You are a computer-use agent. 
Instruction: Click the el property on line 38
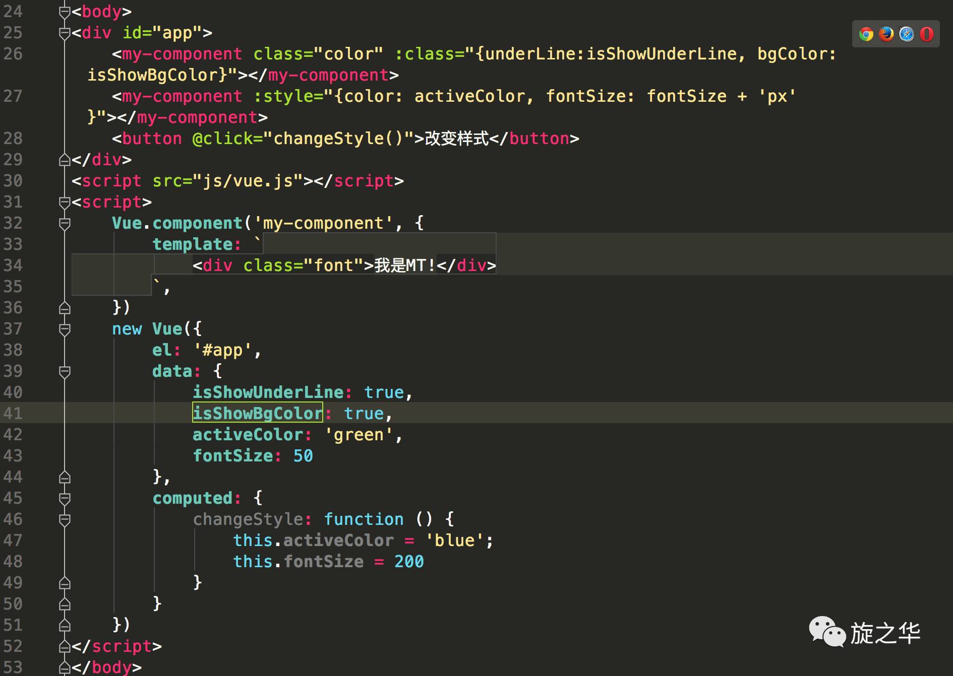click(x=162, y=350)
